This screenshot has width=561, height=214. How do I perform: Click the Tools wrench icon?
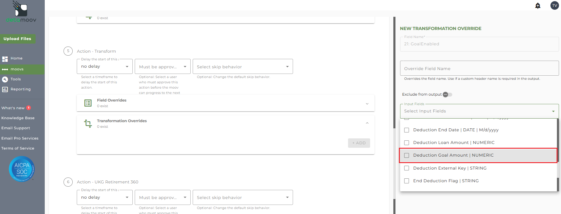5,79
